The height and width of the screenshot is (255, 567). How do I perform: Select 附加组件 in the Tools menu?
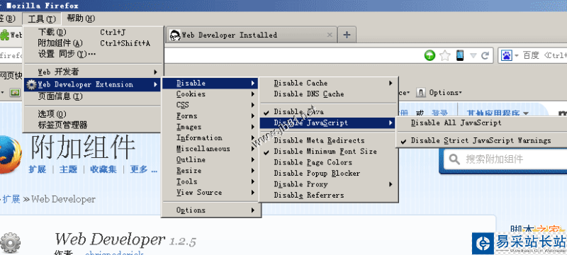coord(94,43)
